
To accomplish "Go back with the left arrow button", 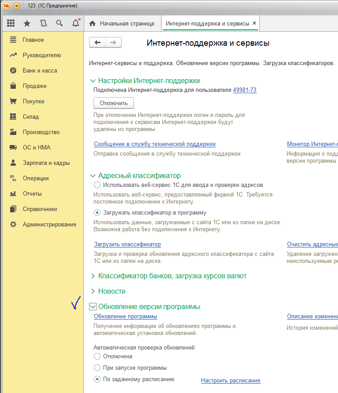I will click(x=97, y=42).
